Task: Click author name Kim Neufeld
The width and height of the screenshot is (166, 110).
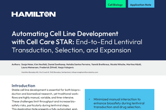Action: tap(40, 65)
